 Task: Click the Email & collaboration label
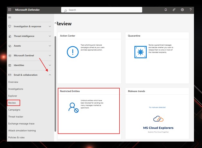(x=26, y=75)
